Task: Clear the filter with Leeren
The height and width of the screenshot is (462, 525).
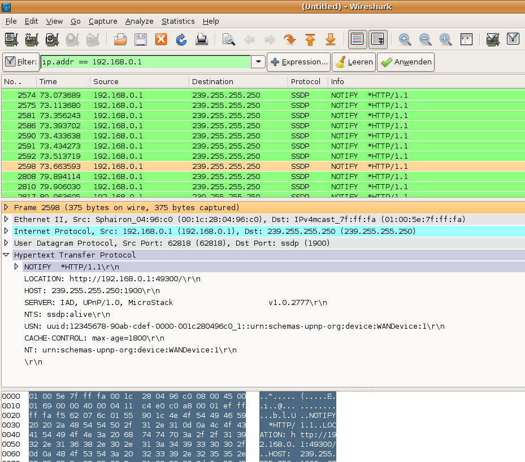Action: [354, 62]
